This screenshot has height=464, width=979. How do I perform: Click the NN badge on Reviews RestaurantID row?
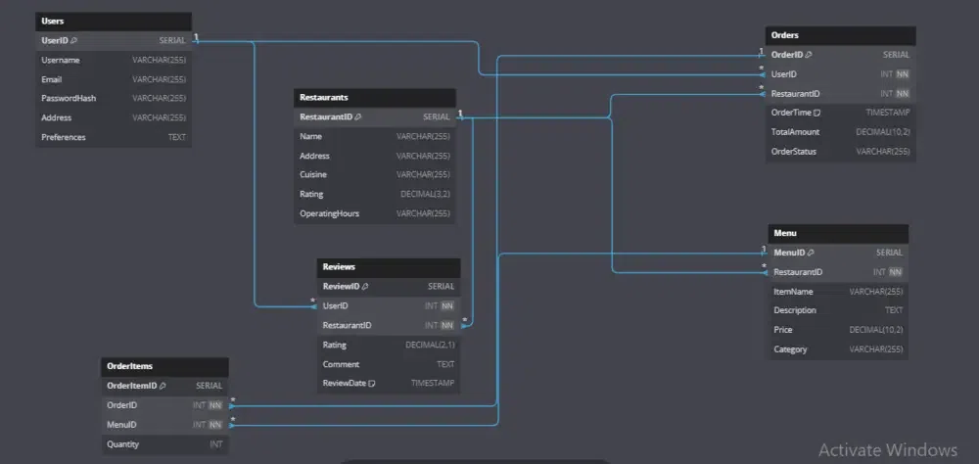tap(447, 326)
